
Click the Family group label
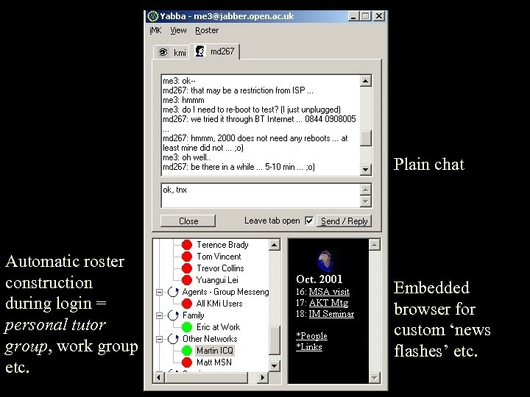coord(193,315)
